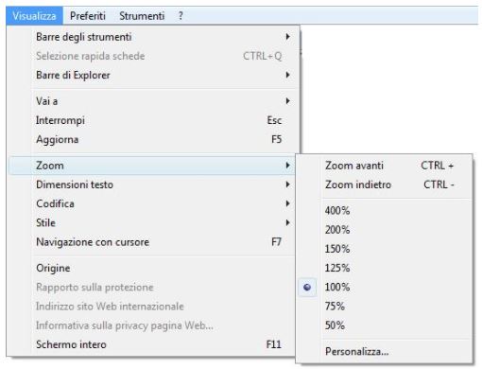The image size is (482, 369).
Task: Click Zoom indietro in submenu
Action: coord(385,184)
